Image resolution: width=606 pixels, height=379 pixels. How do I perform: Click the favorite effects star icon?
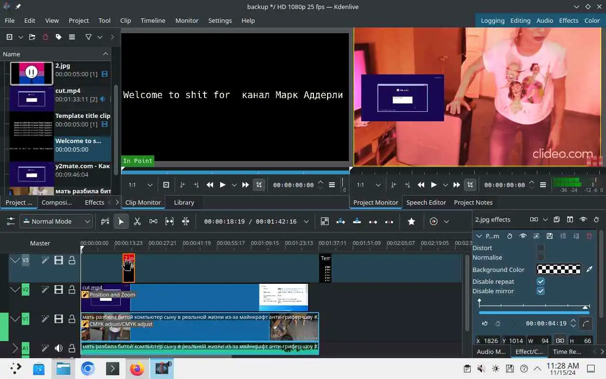pyautogui.click(x=411, y=221)
